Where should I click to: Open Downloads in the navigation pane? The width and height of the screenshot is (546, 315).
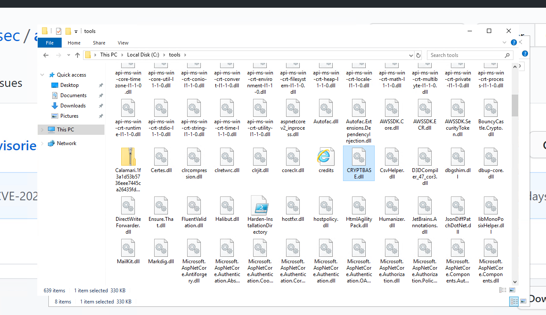(x=73, y=106)
